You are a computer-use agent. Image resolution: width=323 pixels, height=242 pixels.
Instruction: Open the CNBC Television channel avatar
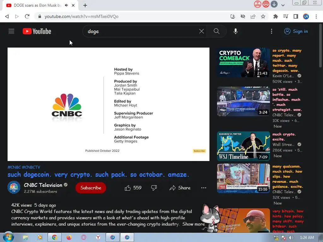click(x=14, y=187)
